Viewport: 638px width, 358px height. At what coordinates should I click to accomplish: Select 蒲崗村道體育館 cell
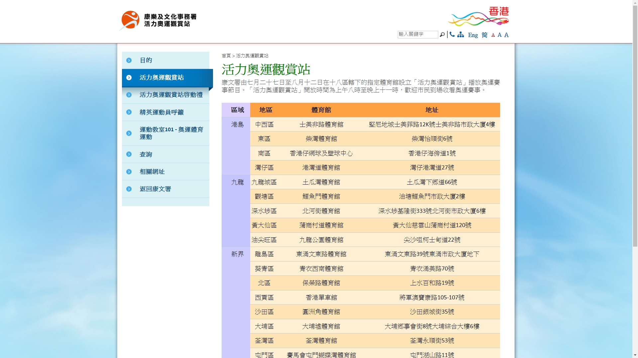321,225
